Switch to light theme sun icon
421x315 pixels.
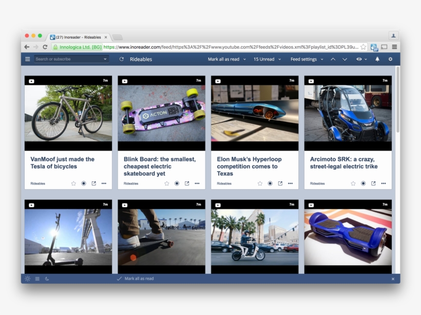coord(27,279)
